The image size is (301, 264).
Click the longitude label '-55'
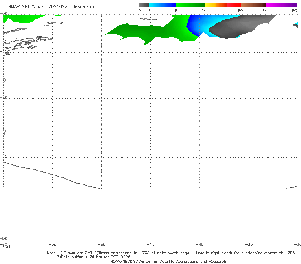(x=52, y=244)
